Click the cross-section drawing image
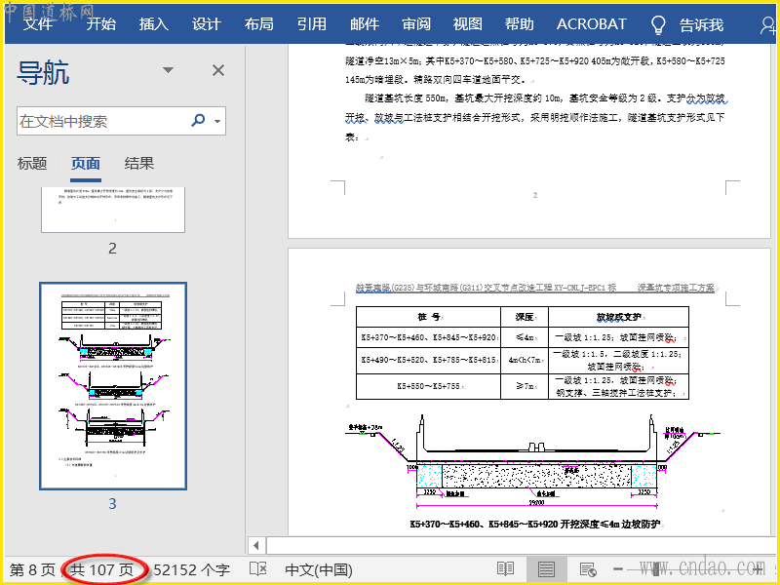The image size is (780, 585). pyautogui.click(x=533, y=461)
